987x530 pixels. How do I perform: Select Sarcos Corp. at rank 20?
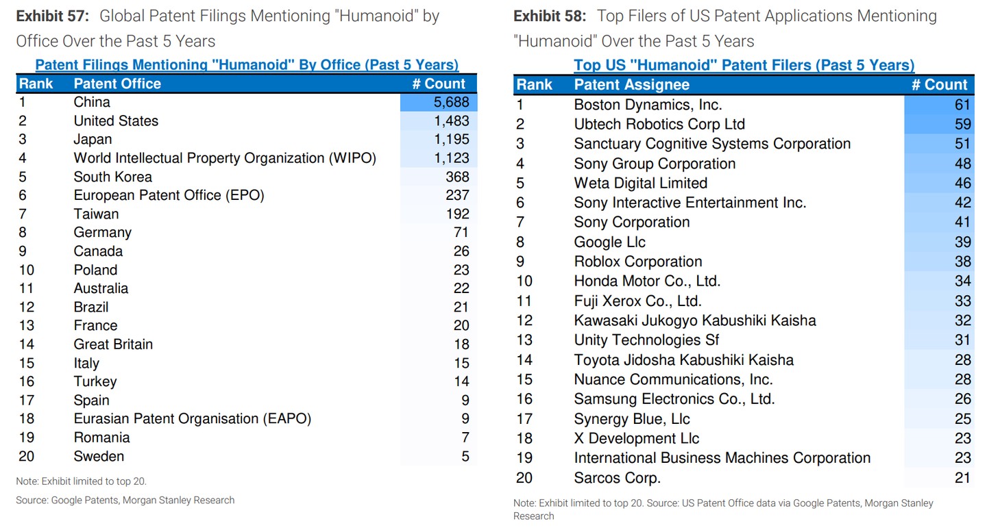[x=617, y=478]
